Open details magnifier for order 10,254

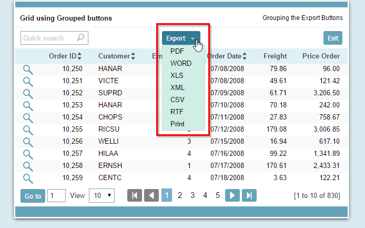pyautogui.click(x=28, y=117)
